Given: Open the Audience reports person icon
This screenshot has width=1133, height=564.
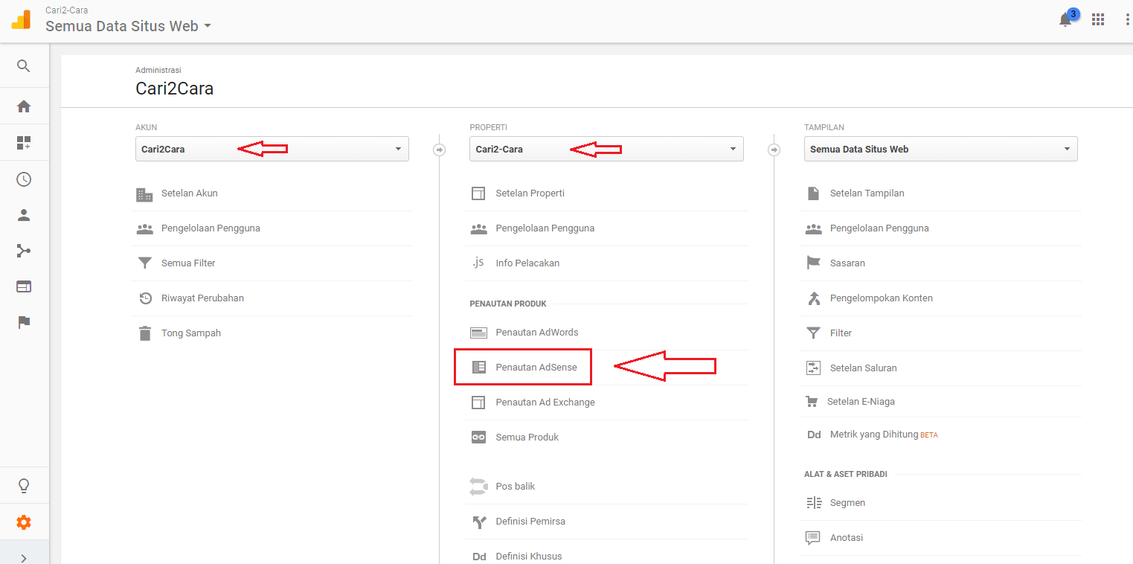Looking at the screenshot, I should point(23,215).
